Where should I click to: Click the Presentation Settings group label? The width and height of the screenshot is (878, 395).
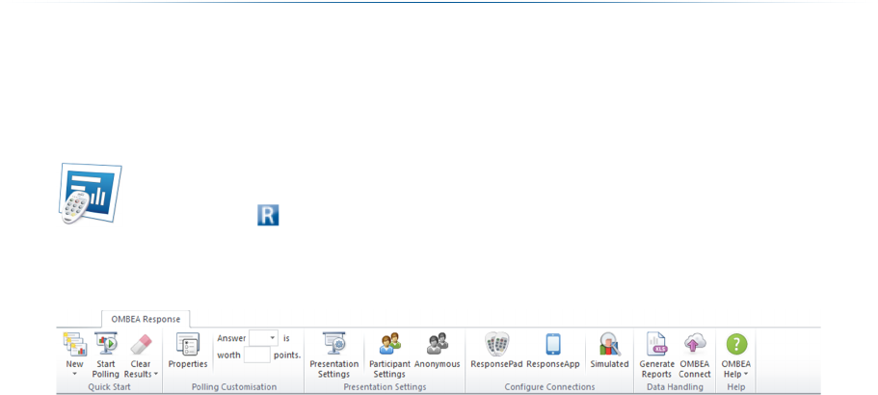(385, 386)
